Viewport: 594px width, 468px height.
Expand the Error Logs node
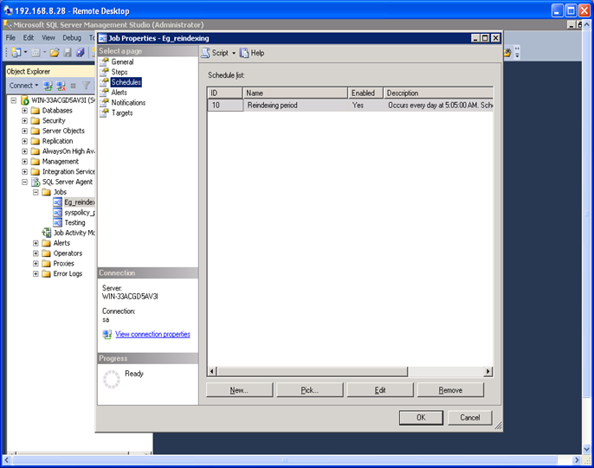[x=36, y=274]
